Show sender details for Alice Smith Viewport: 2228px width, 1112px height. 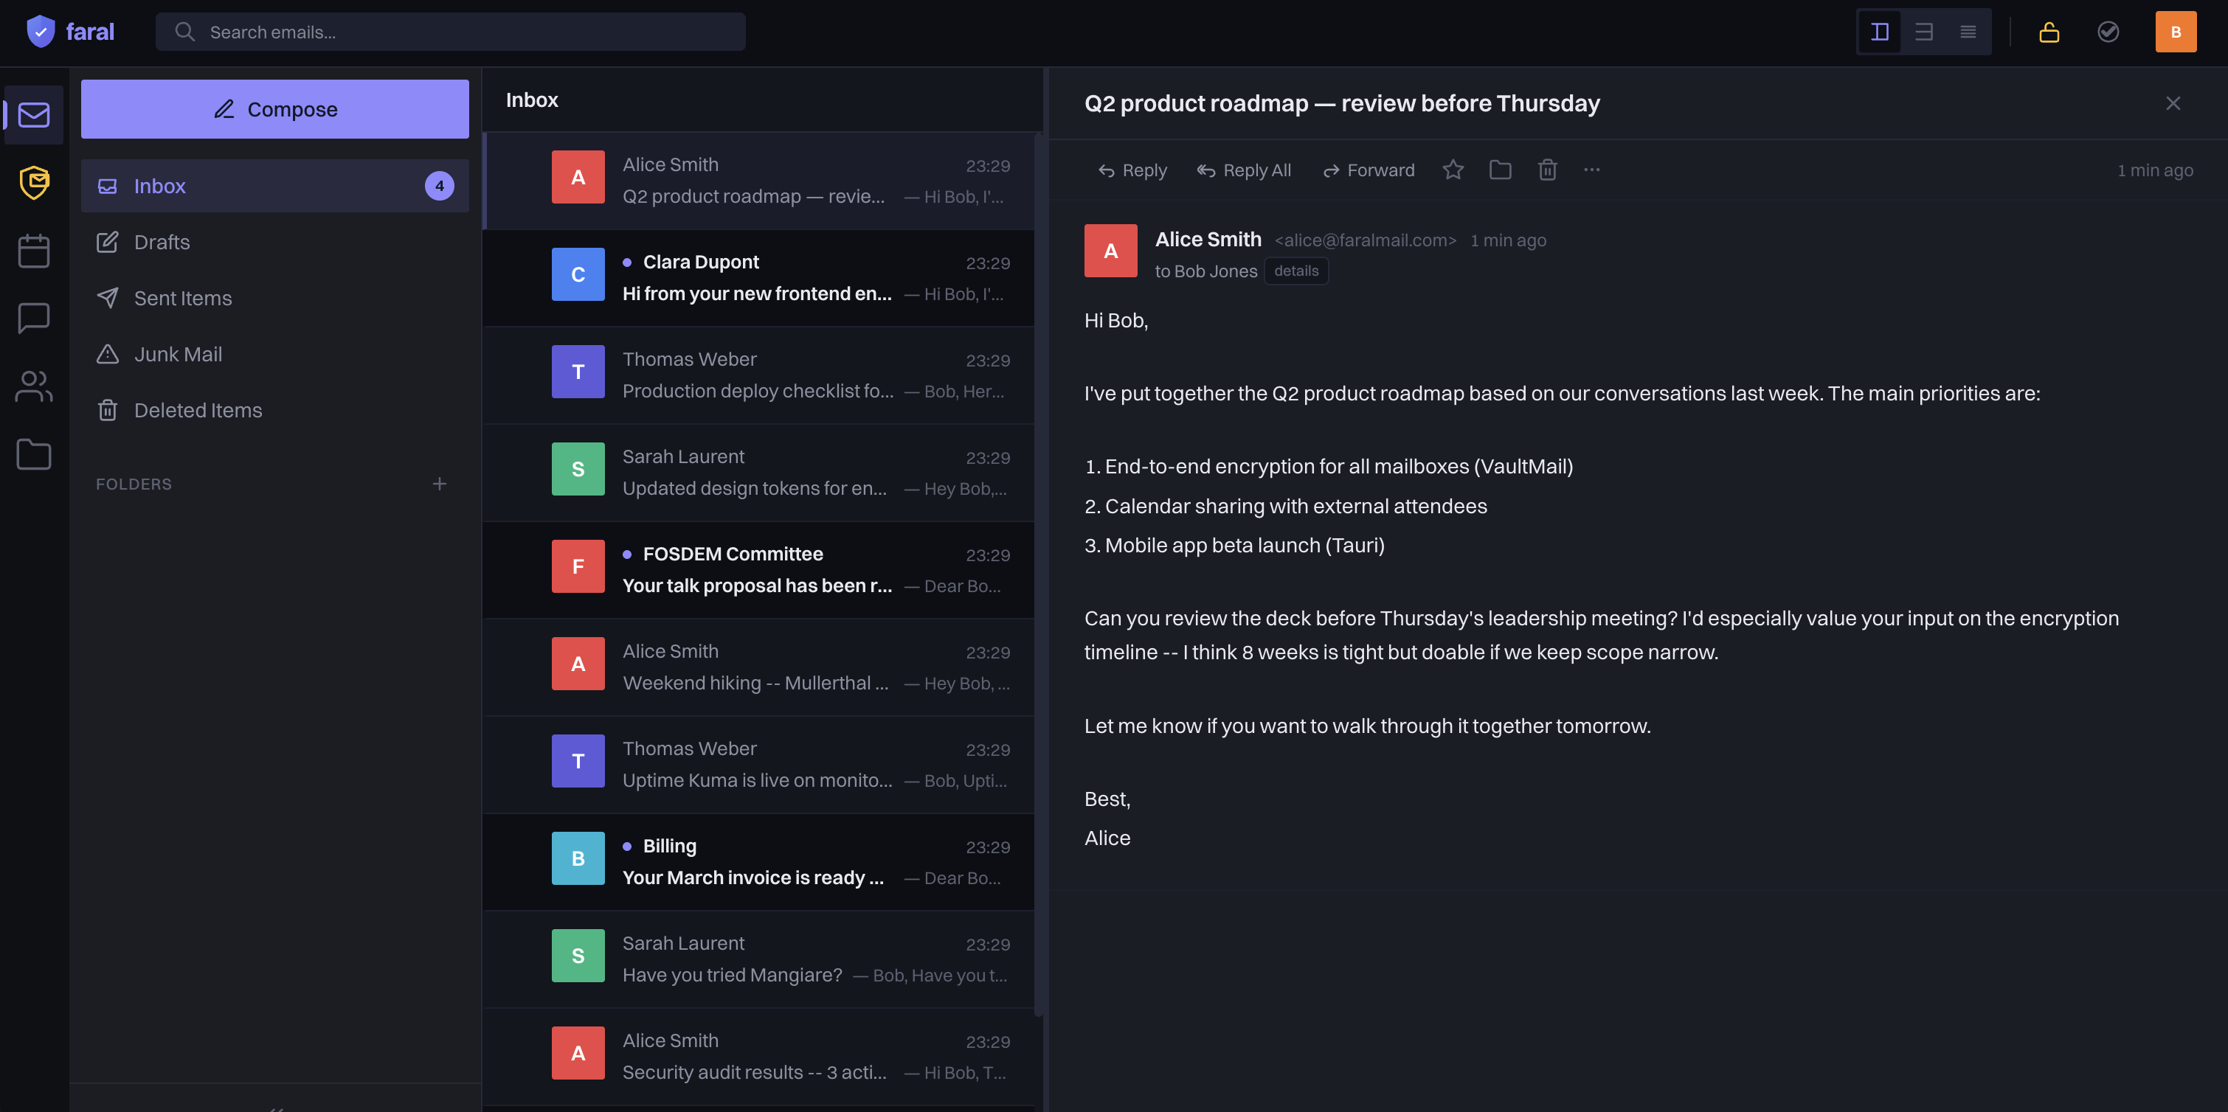click(x=1295, y=271)
